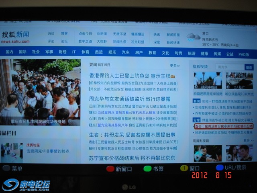Screen dimensions: 257x193
Task: Open the IT navigation tab
Action: [x=74, y=52]
